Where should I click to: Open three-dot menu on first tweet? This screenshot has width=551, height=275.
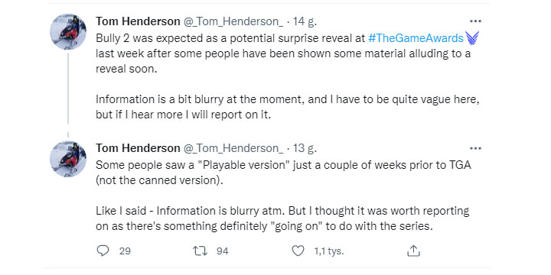point(475,21)
